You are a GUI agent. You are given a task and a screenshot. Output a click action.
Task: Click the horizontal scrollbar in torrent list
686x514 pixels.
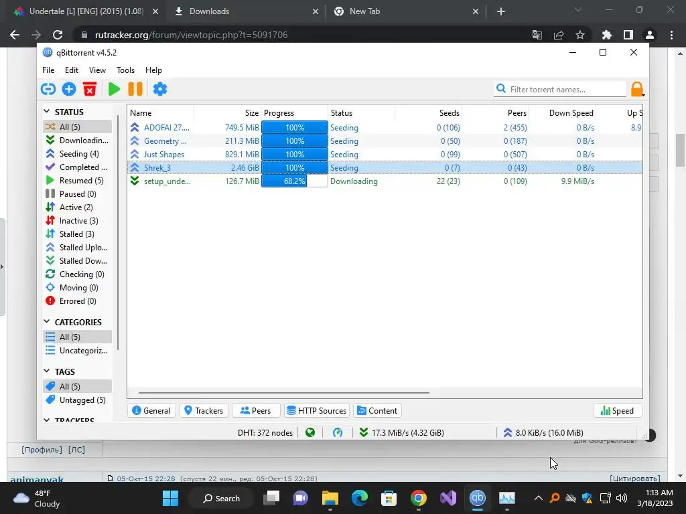point(283,392)
